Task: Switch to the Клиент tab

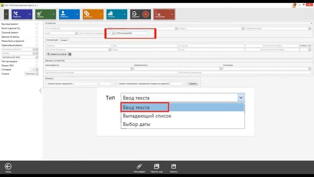Action: tap(64, 40)
